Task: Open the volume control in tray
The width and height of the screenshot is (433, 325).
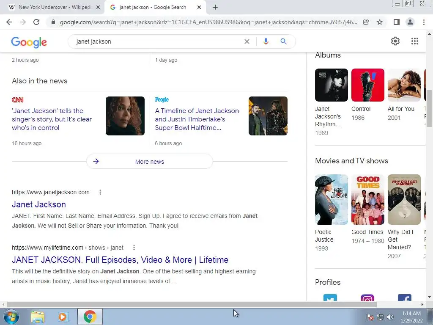Action: tap(390, 317)
